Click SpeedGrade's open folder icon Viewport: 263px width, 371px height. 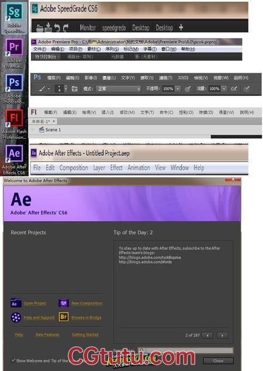click(40, 28)
